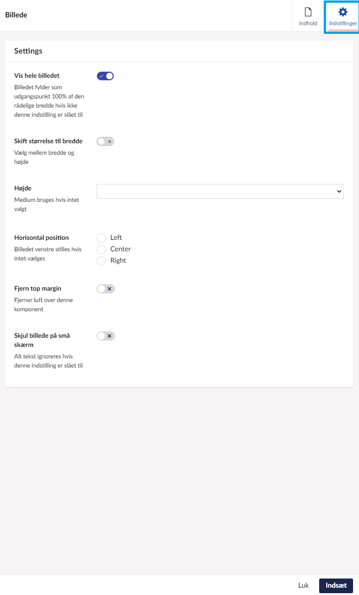Click the Horisontal position label
Screen dimensions: 359x595
point(41,238)
